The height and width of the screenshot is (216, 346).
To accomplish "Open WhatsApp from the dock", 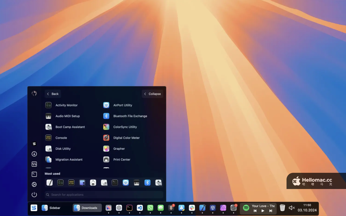I will pyautogui.click(x=150, y=208).
